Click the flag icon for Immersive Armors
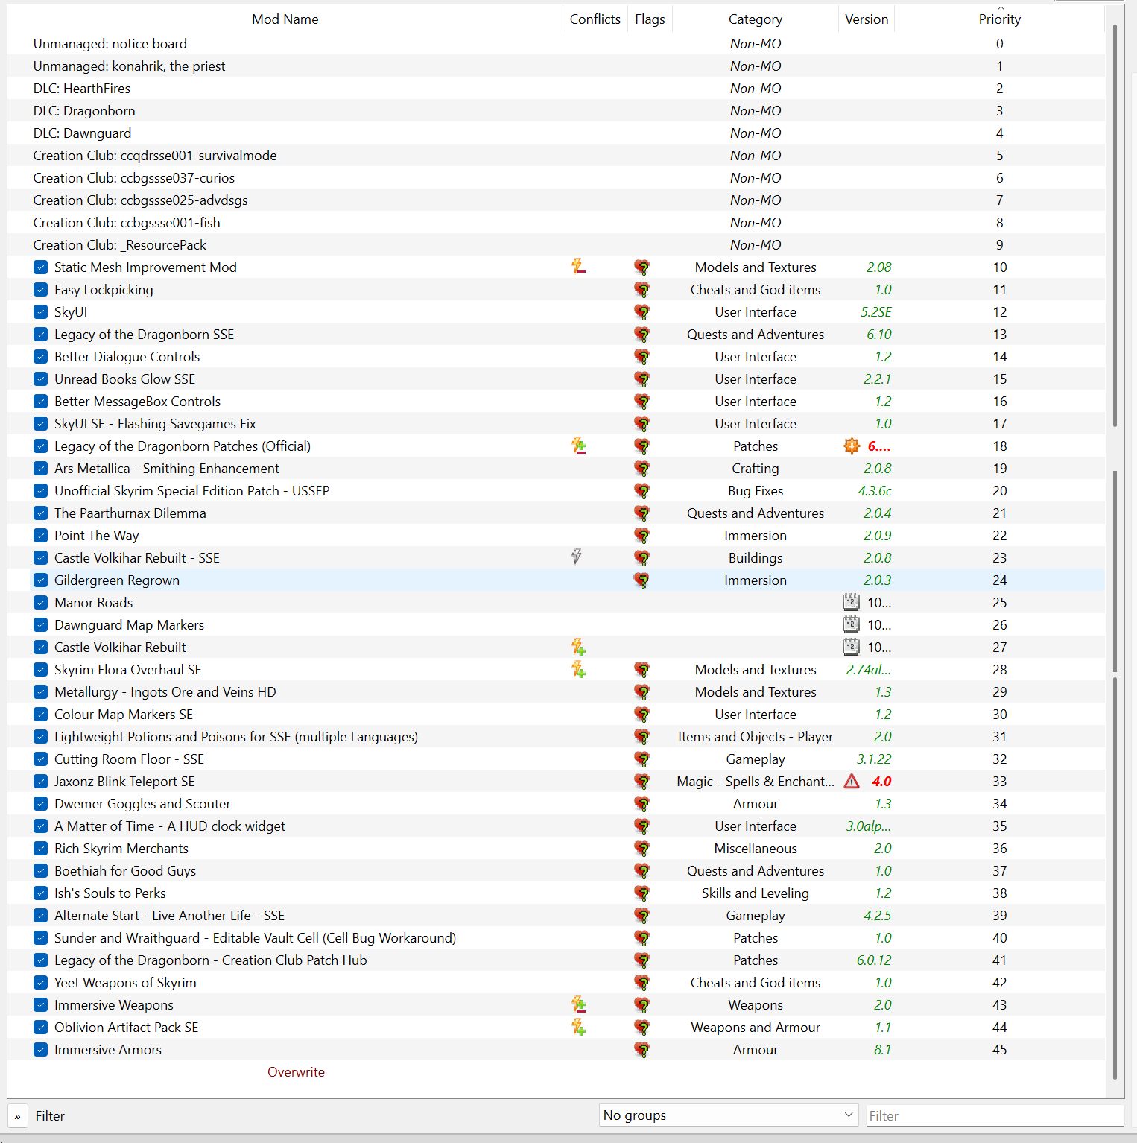The height and width of the screenshot is (1143, 1137). 642,1049
